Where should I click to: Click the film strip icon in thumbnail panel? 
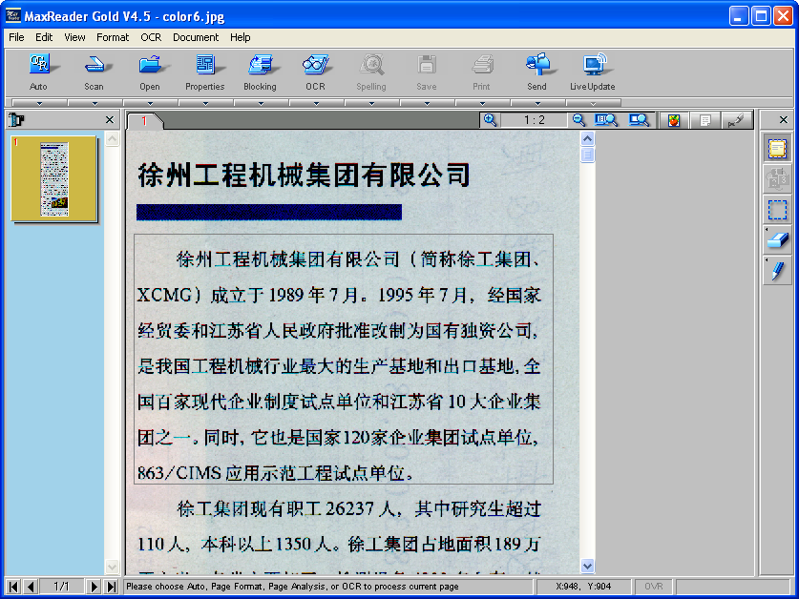(x=16, y=119)
